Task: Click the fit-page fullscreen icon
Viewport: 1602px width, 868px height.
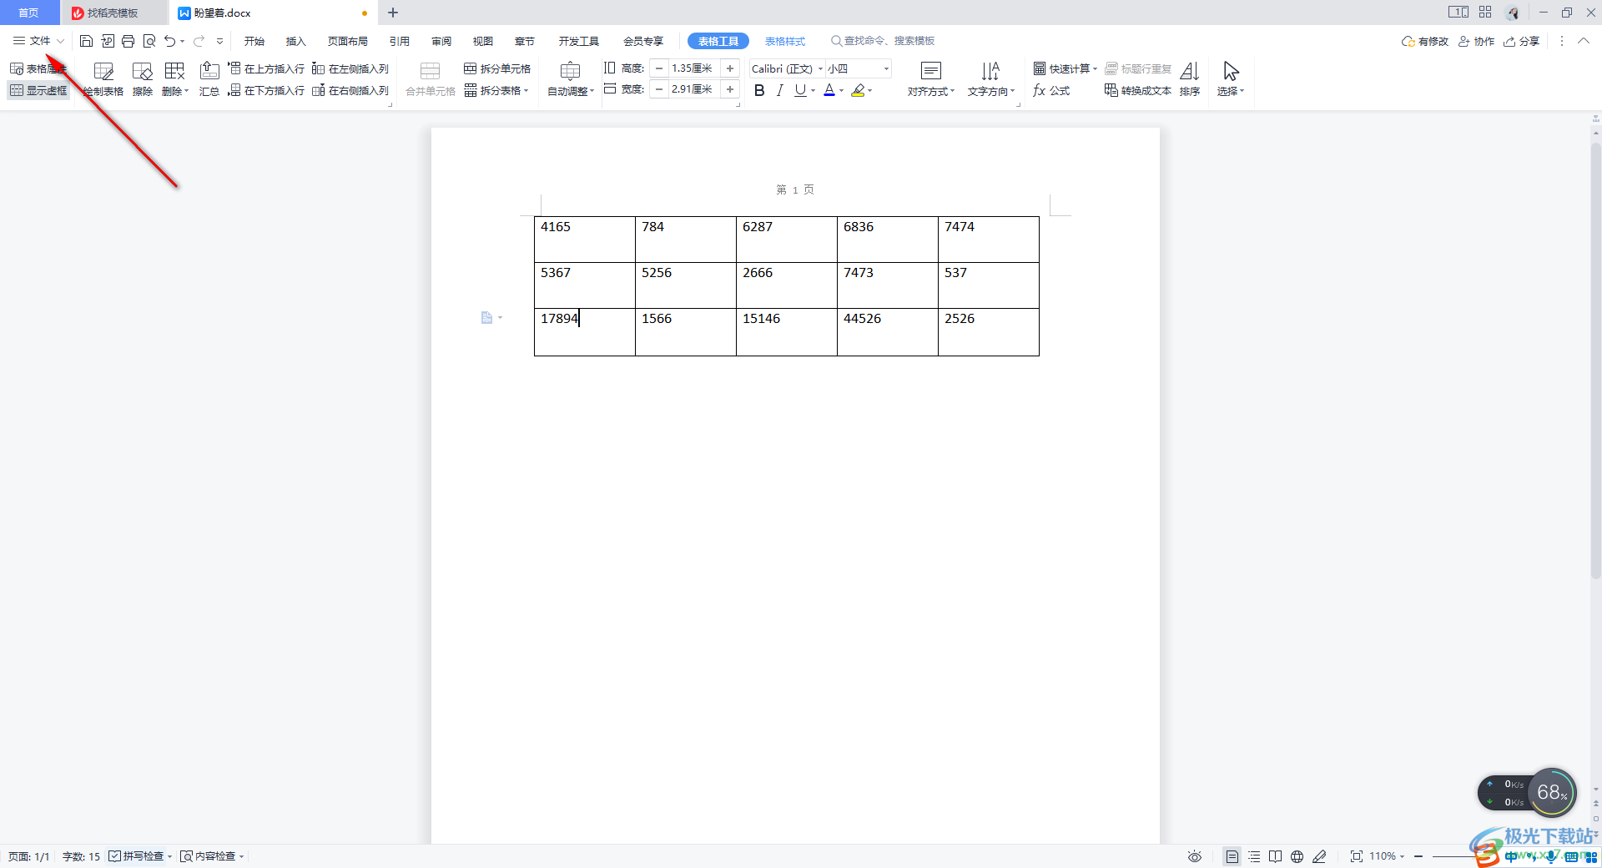Action: (x=1357, y=856)
